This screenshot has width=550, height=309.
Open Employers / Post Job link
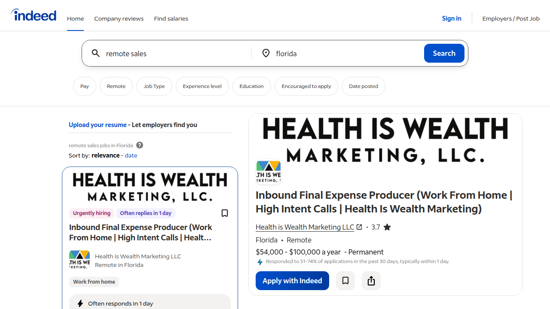click(x=511, y=18)
